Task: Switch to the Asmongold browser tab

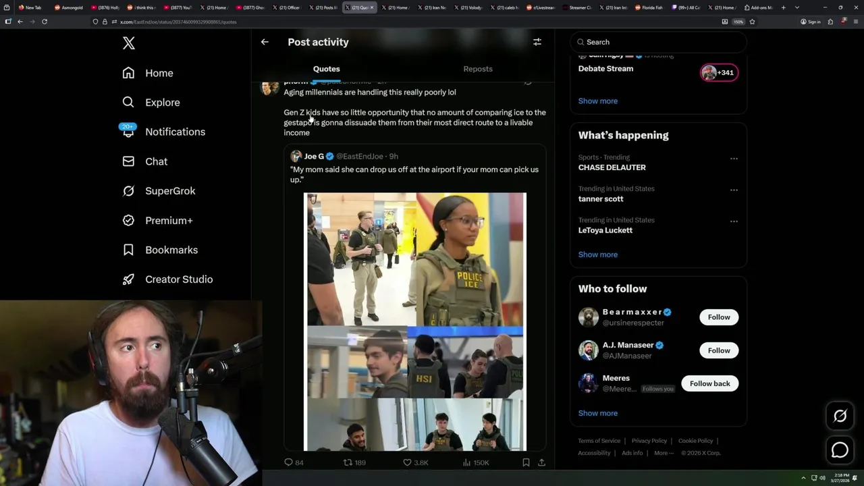Action: click(x=70, y=7)
